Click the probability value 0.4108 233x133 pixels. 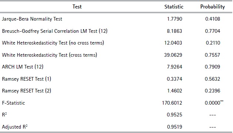point(213,19)
